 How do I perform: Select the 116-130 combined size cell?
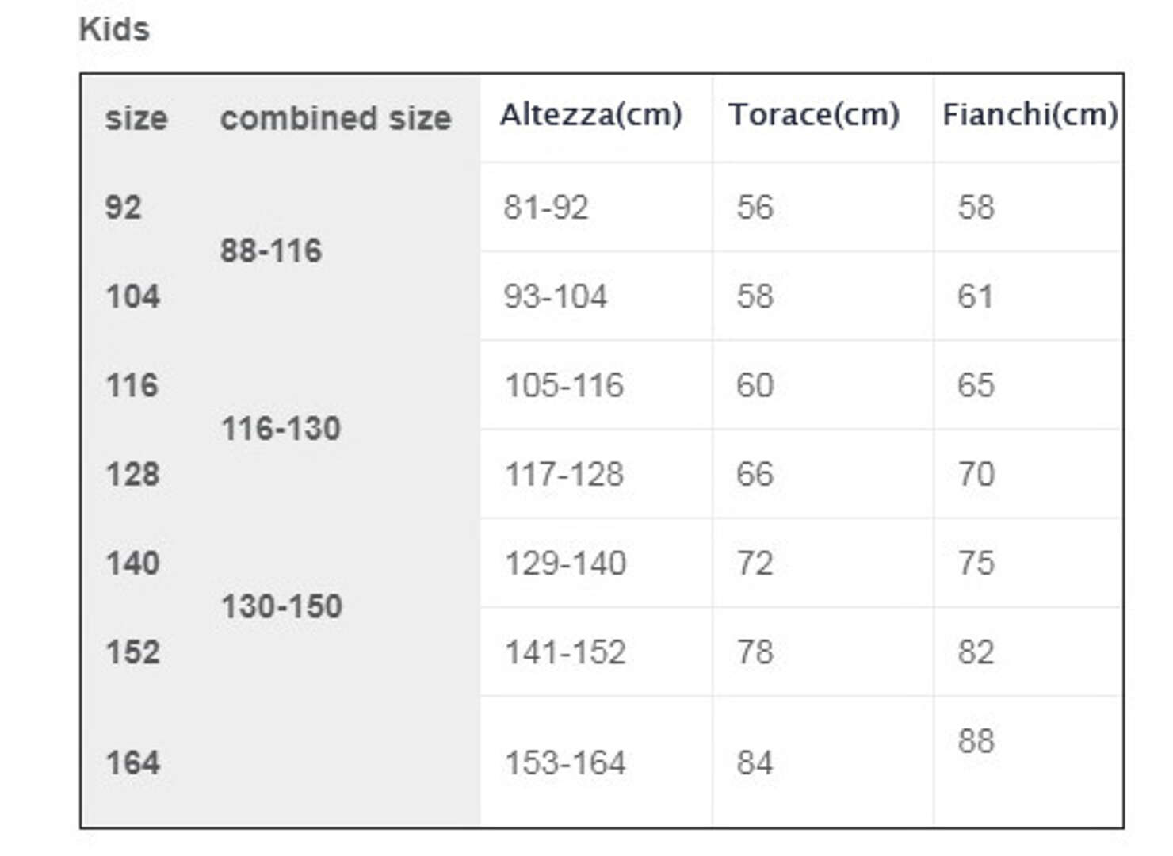281,429
